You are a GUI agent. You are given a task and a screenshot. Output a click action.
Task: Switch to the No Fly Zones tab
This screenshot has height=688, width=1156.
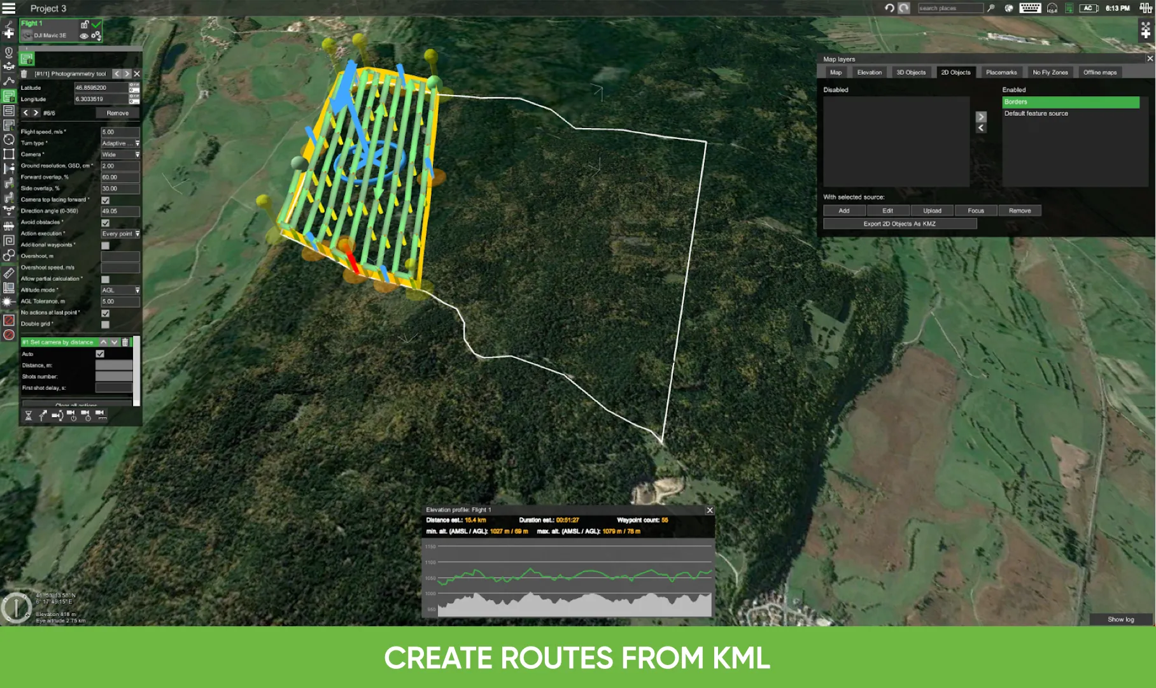(x=1050, y=73)
